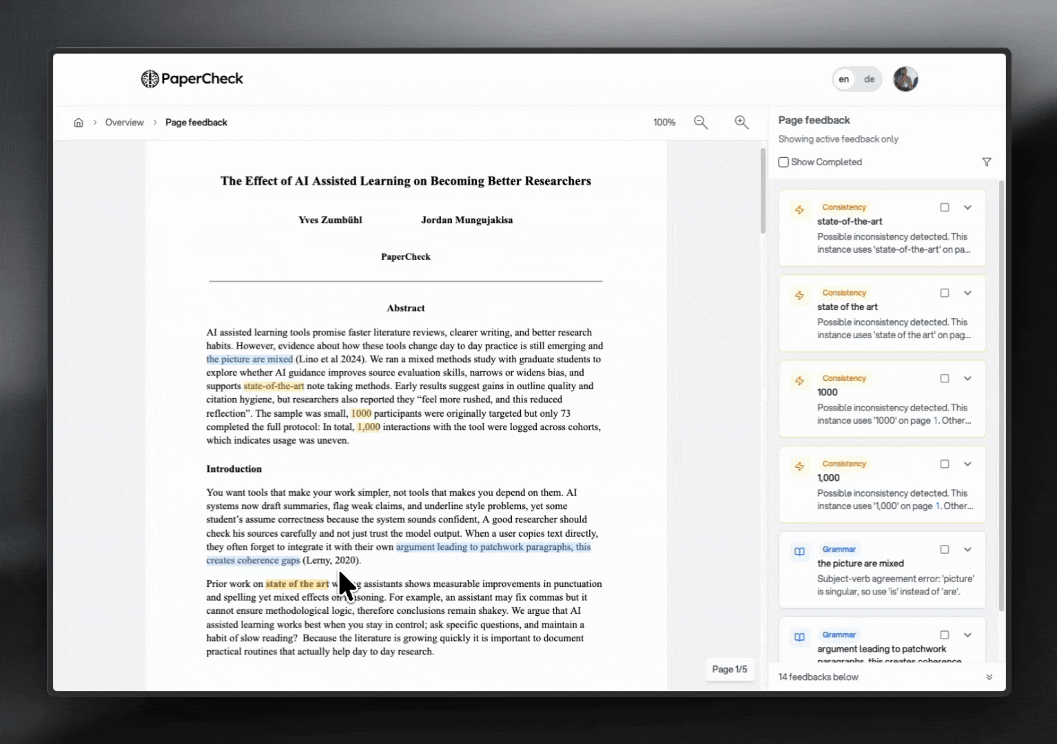Click highlighted 'state of the art' in document
This screenshot has height=744, width=1057.
tap(297, 583)
